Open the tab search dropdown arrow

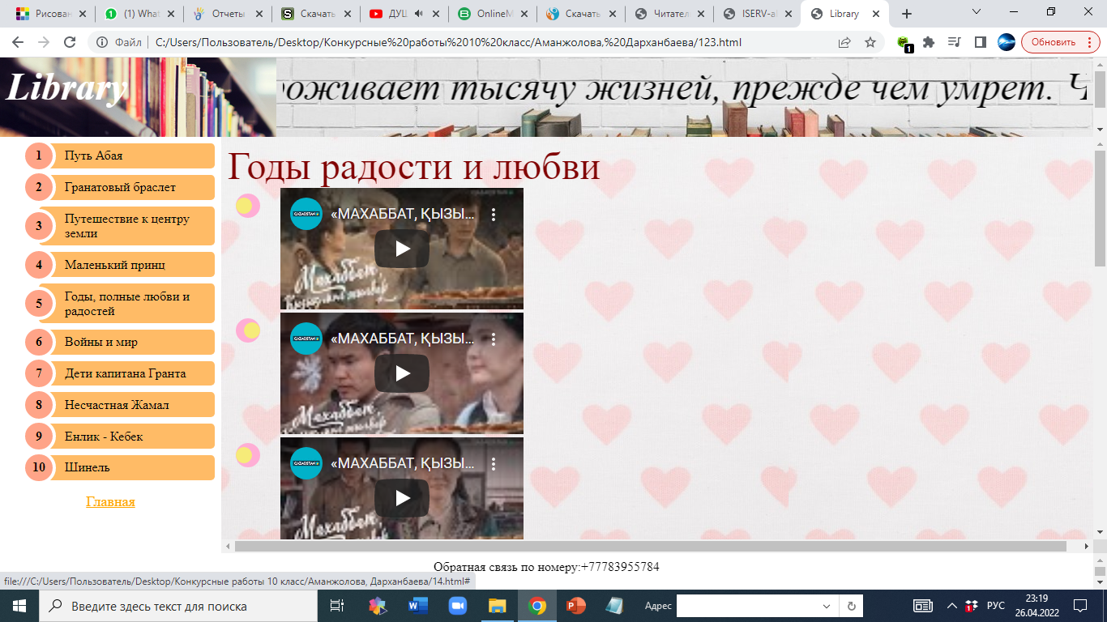tap(977, 12)
